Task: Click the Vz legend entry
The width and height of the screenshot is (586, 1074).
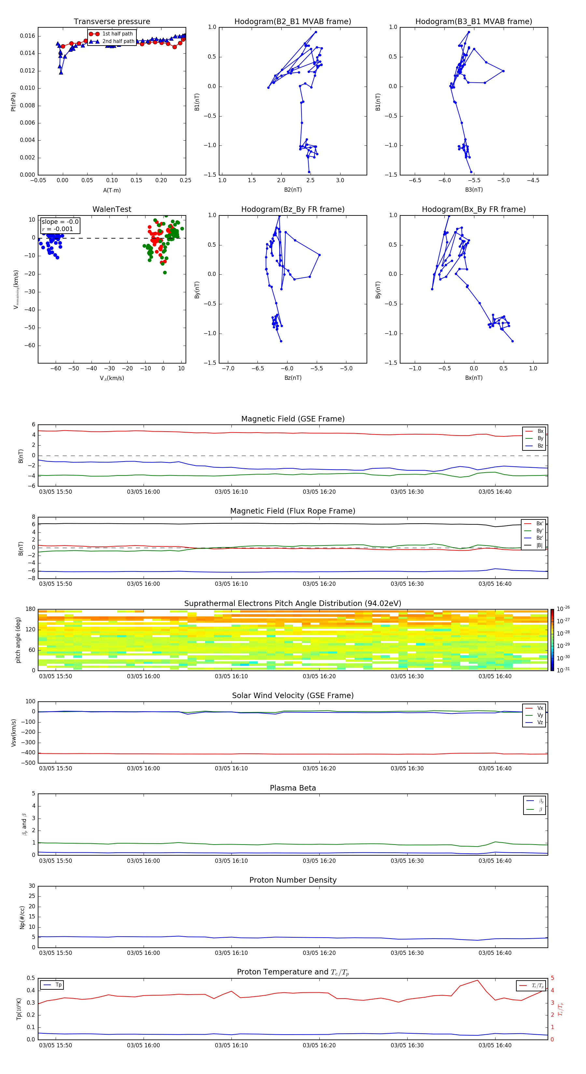Action: (534, 723)
